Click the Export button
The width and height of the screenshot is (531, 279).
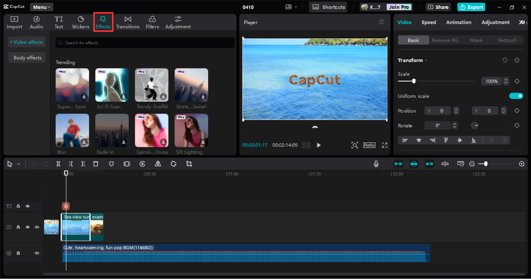pyautogui.click(x=471, y=7)
